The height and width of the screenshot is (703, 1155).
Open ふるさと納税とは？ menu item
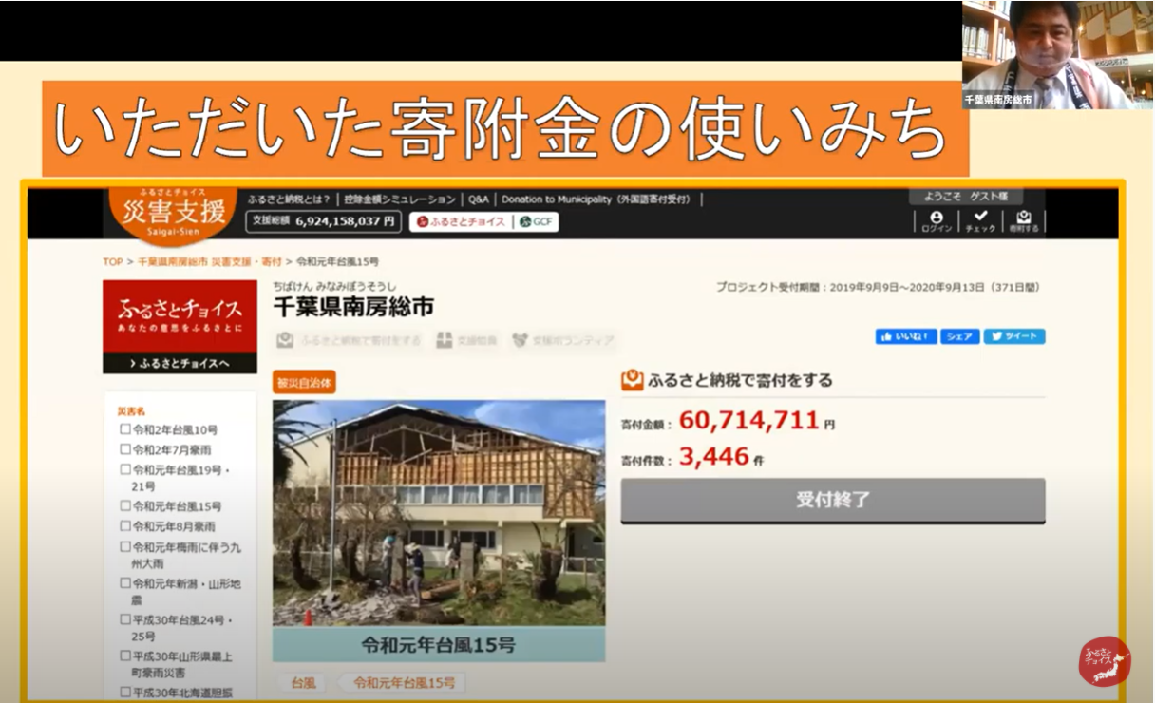click(x=289, y=199)
